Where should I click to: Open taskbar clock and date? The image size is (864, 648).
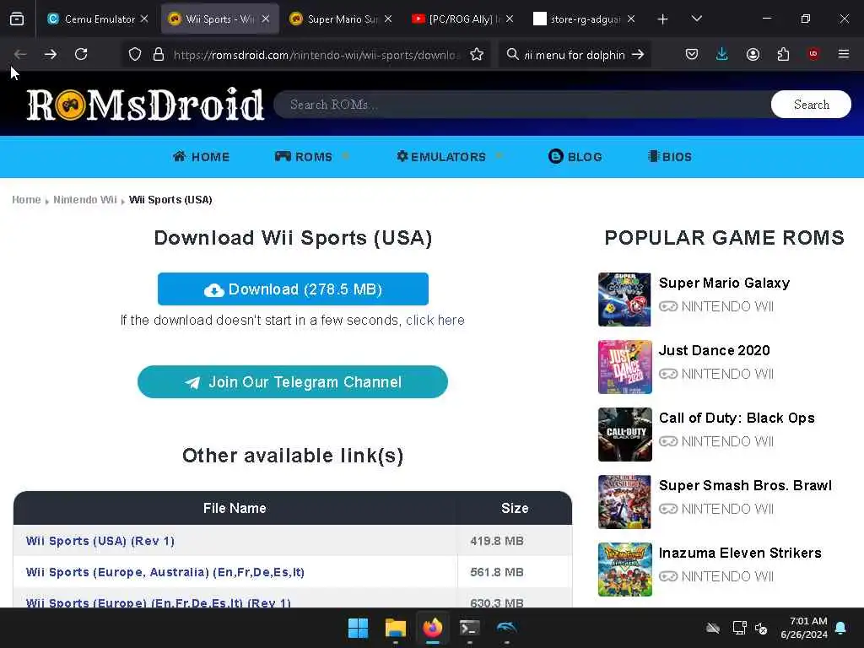coord(804,628)
